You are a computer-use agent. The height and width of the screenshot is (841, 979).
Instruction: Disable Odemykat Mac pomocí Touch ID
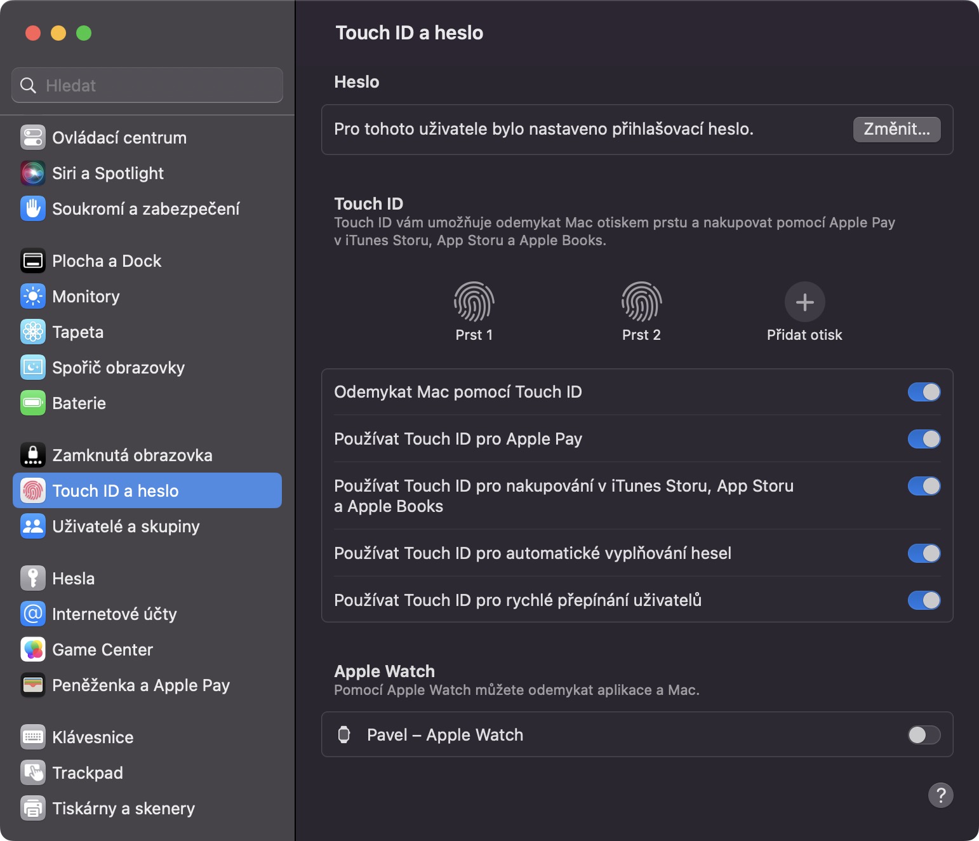pos(924,392)
